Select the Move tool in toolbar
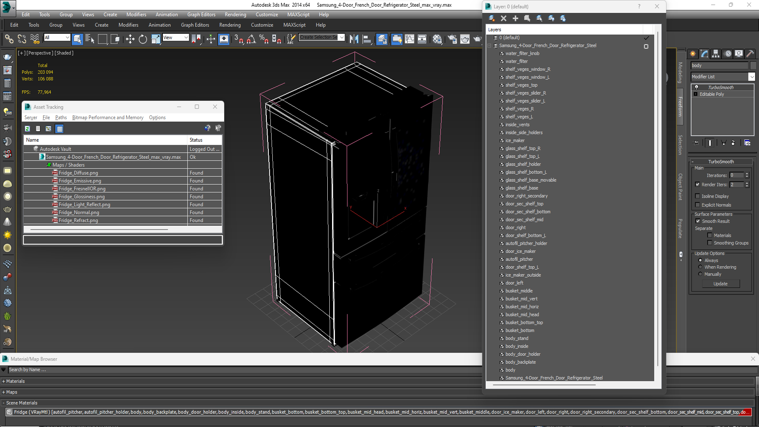The image size is (759, 427). click(129, 39)
